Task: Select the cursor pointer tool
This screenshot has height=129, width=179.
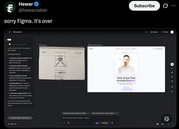Action: click(x=172, y=64)
